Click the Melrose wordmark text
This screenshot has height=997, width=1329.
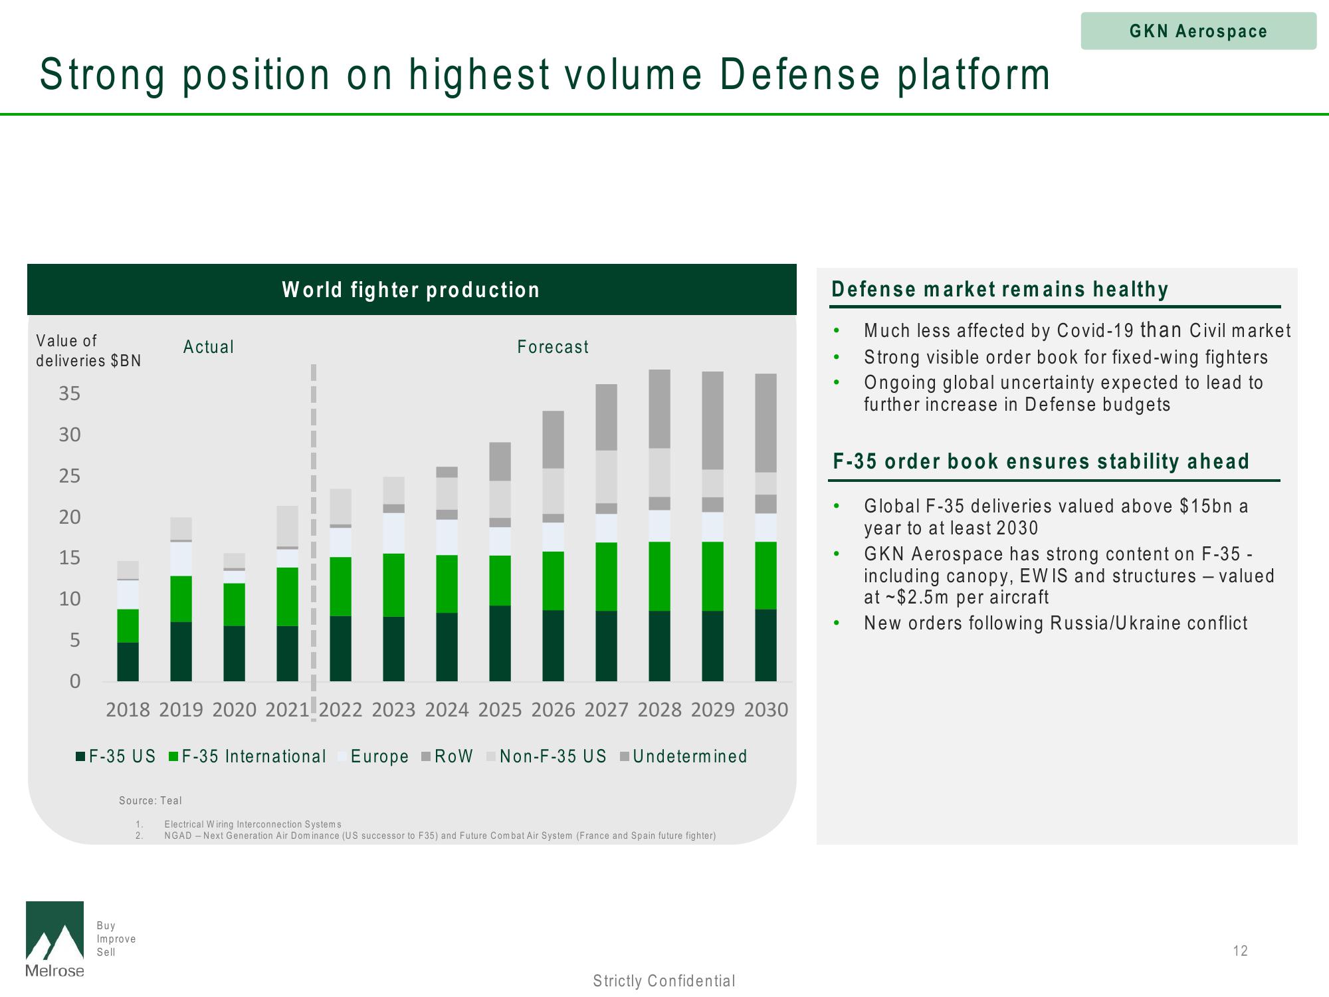tap(54, 970)
